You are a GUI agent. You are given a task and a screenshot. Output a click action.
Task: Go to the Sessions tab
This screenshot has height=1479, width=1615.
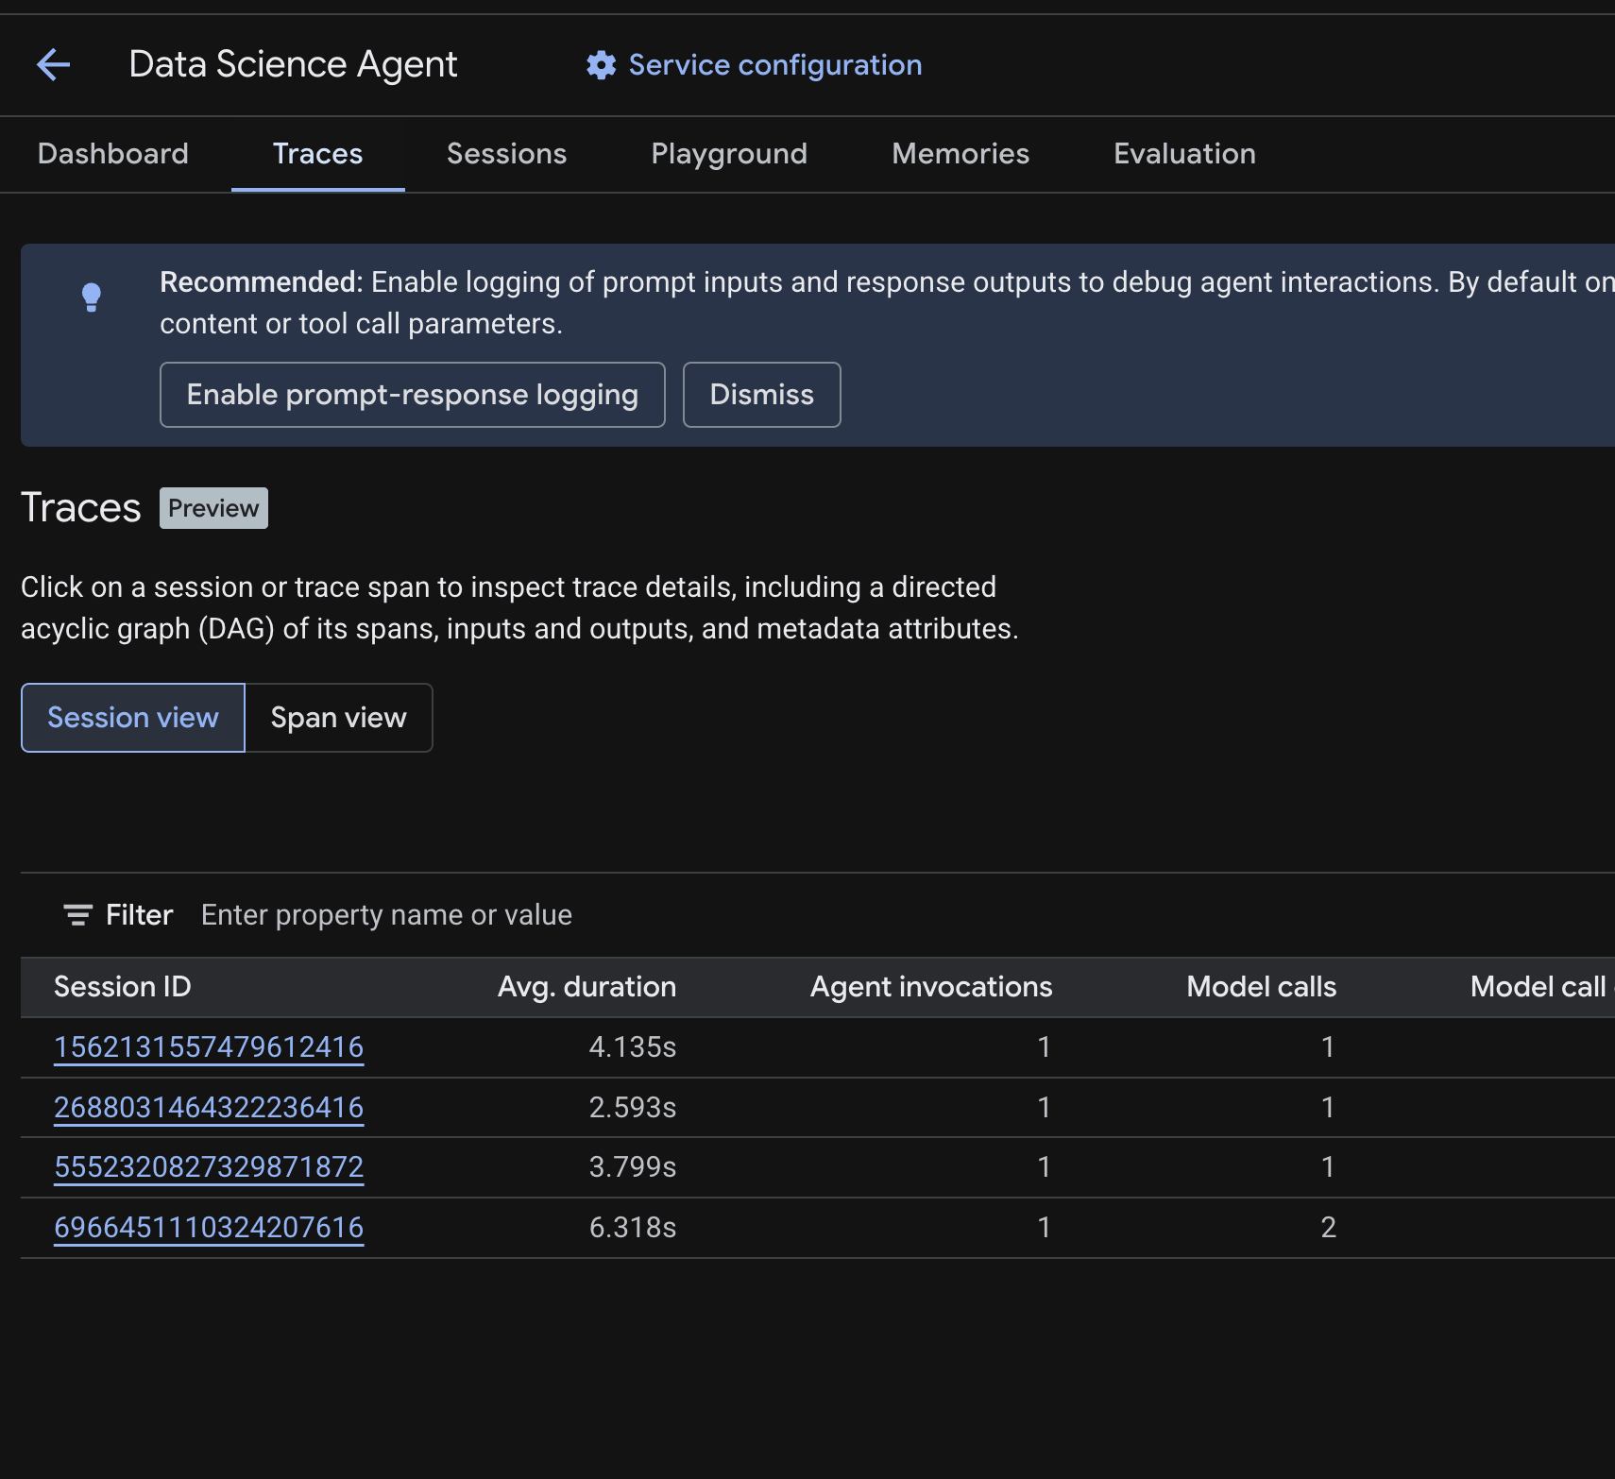[506, 154]
